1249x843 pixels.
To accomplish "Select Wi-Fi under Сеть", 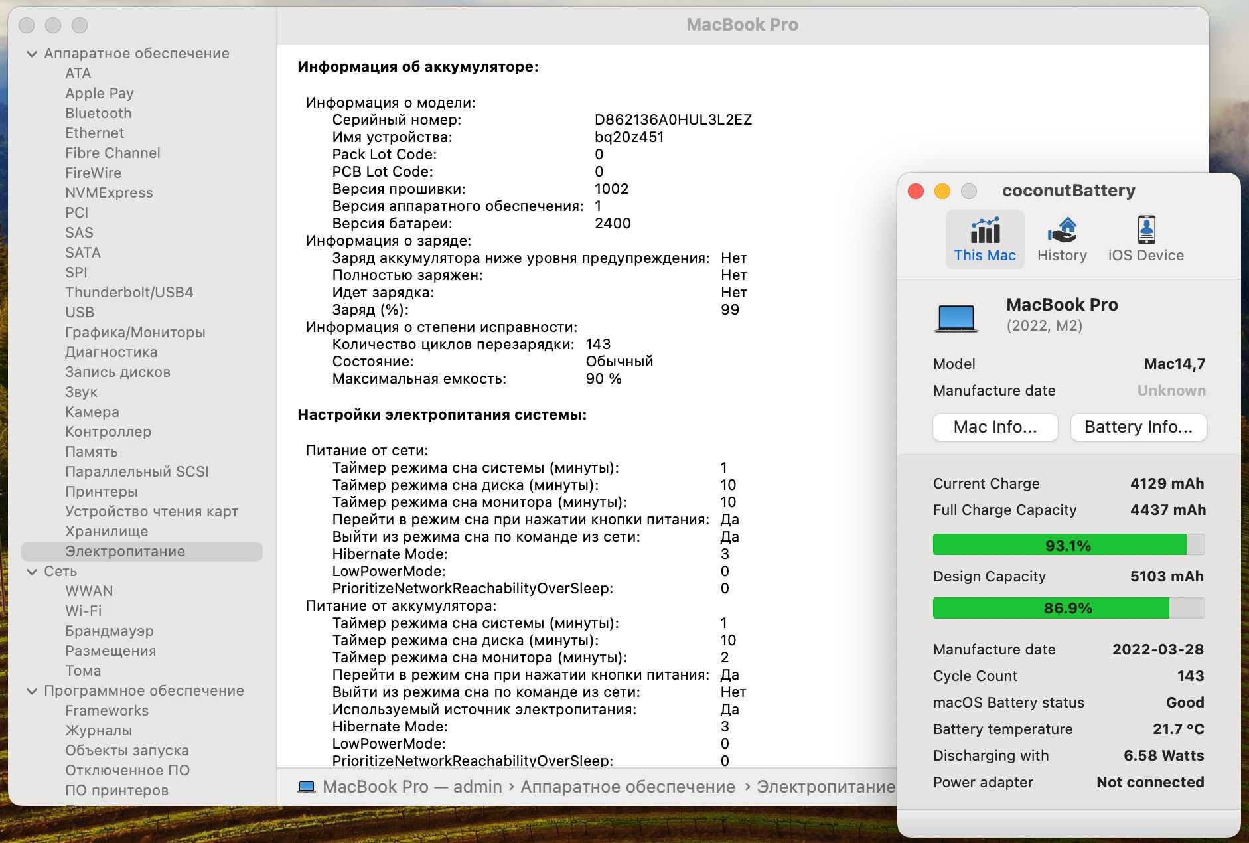I will pos(84,611).
